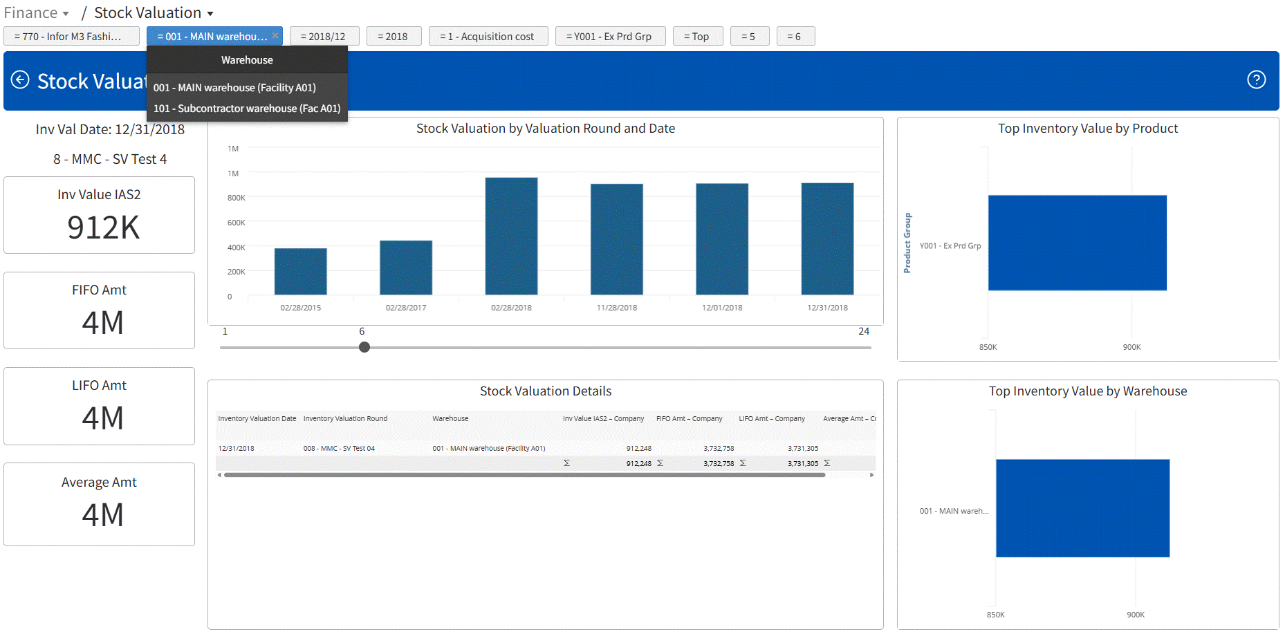Select 101 Subcontractor warehouse option
1285x634 pixels.
click(247, 109)
